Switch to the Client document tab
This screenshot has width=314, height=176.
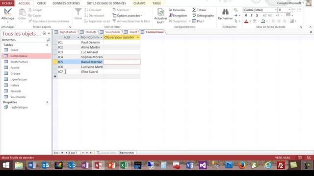tap(131, 32)
